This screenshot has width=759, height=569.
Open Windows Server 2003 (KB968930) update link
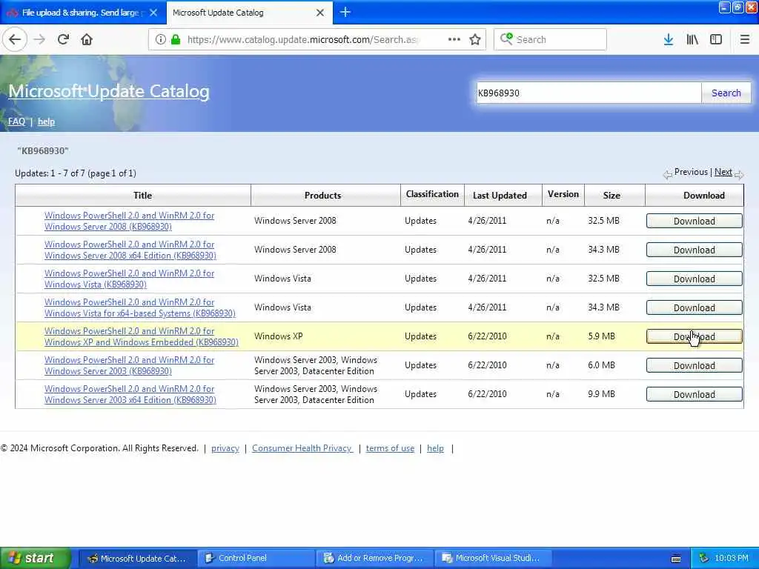(x=129, y=365)
